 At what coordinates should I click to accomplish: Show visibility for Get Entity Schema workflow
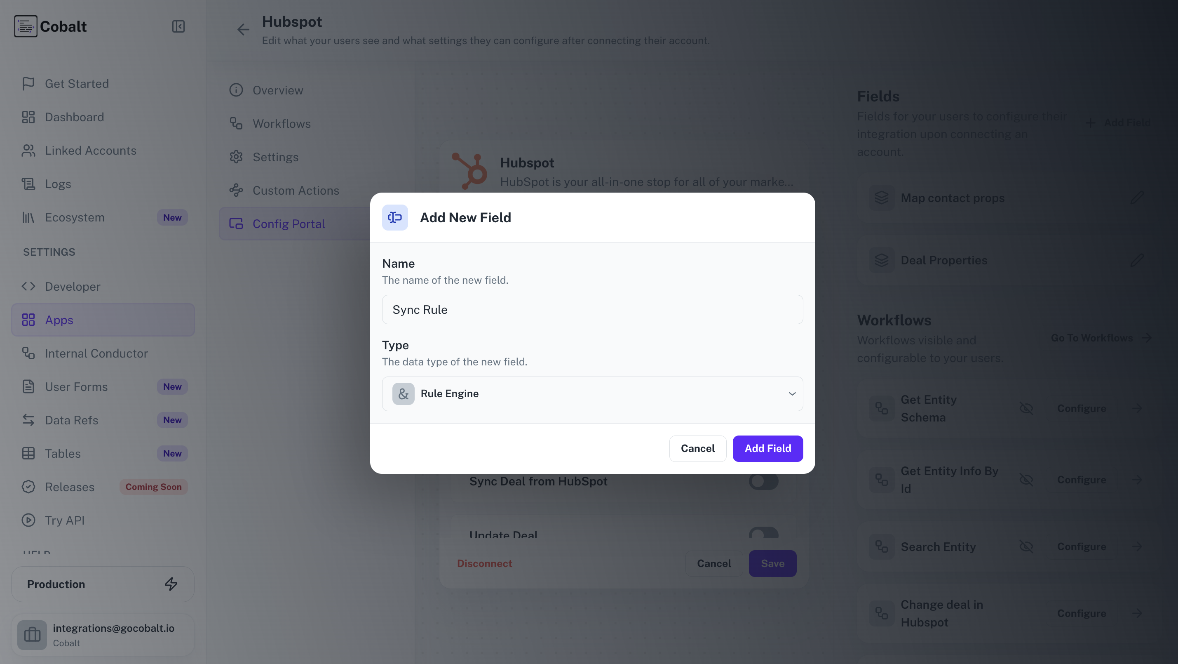pos(1027,408)
